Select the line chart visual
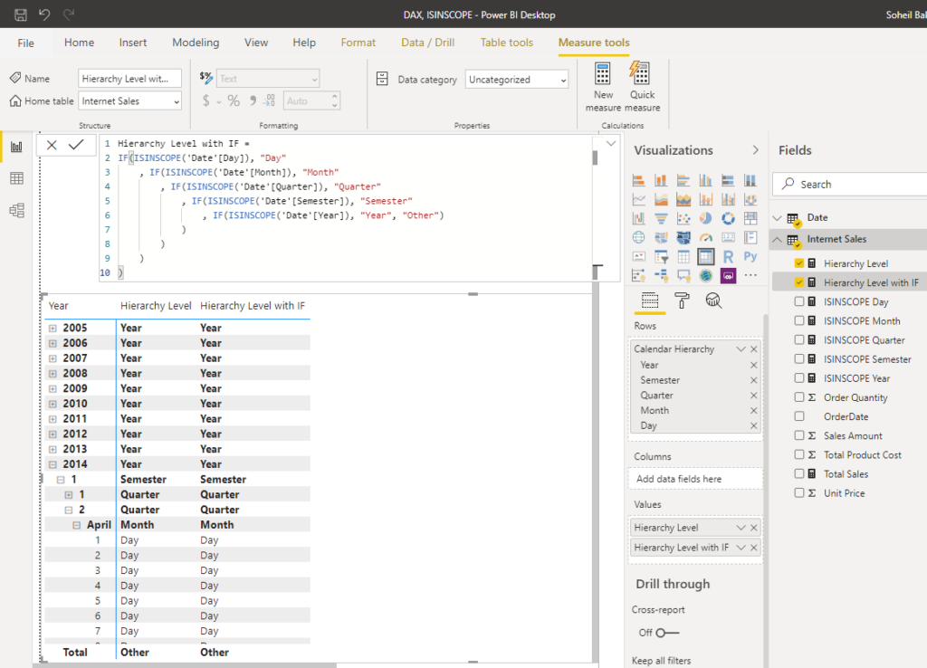This screenshot has width=927, height=668. pos(638,199)
